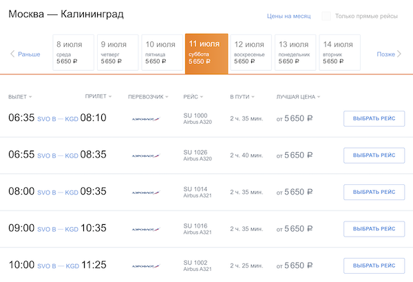Sort flights by arrival time (Прилет)

coord(98,97)
